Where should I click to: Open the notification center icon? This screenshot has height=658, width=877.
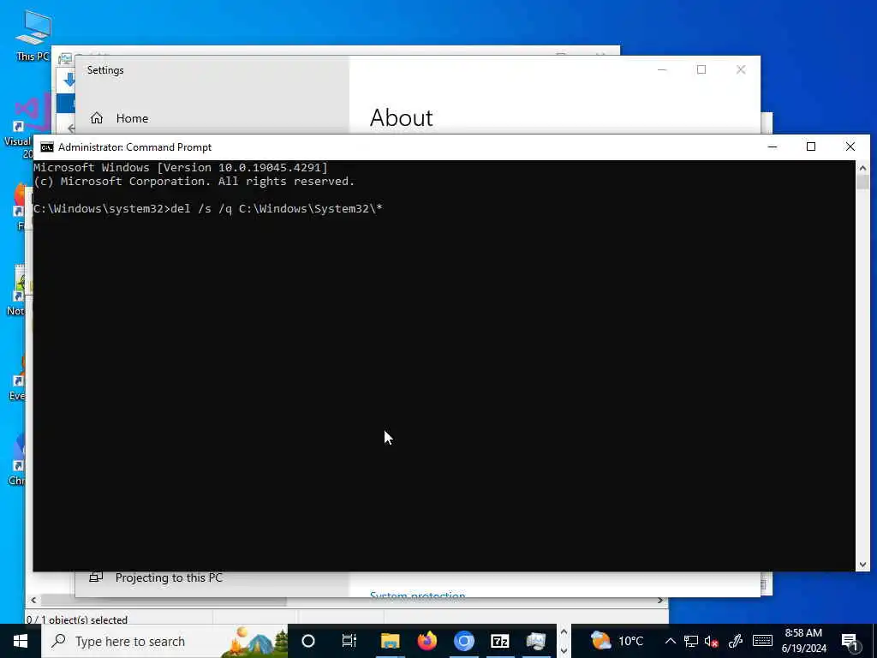(x=850, y=643)
